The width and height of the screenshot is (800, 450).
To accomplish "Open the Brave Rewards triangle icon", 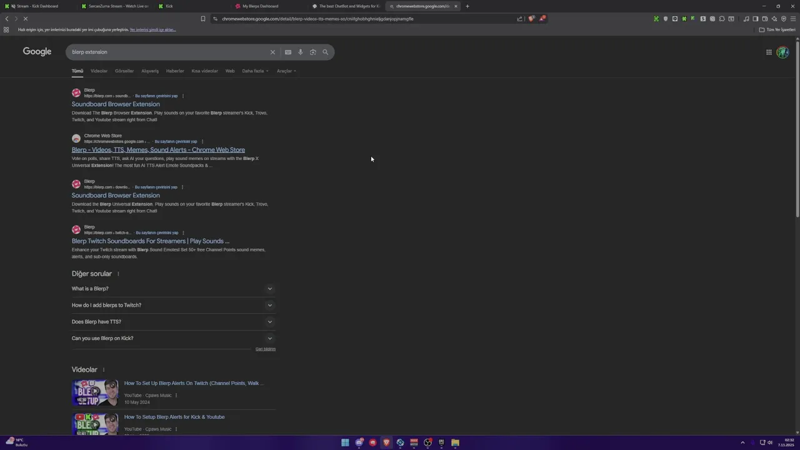I will point(542,19).
